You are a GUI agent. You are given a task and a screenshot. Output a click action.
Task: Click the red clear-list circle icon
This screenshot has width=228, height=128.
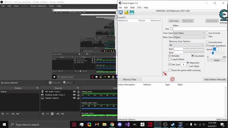click(172, 79)
